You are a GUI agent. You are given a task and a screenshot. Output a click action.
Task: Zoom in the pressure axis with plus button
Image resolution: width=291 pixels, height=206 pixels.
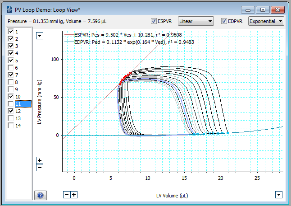[40, 160]
